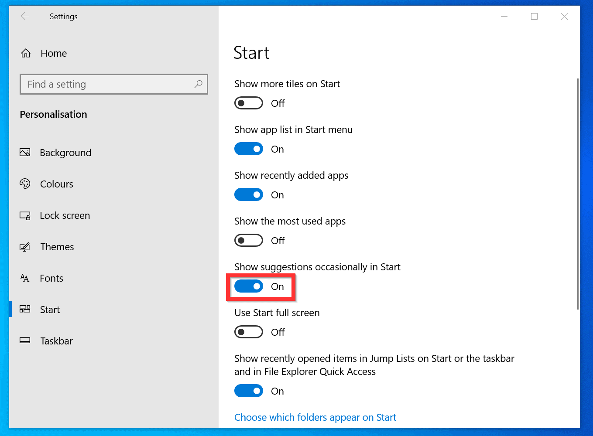This screenshot has width=593, height=436.
Task: Disable Show recently added apps toggle
Action: click(x=249, y=195)
